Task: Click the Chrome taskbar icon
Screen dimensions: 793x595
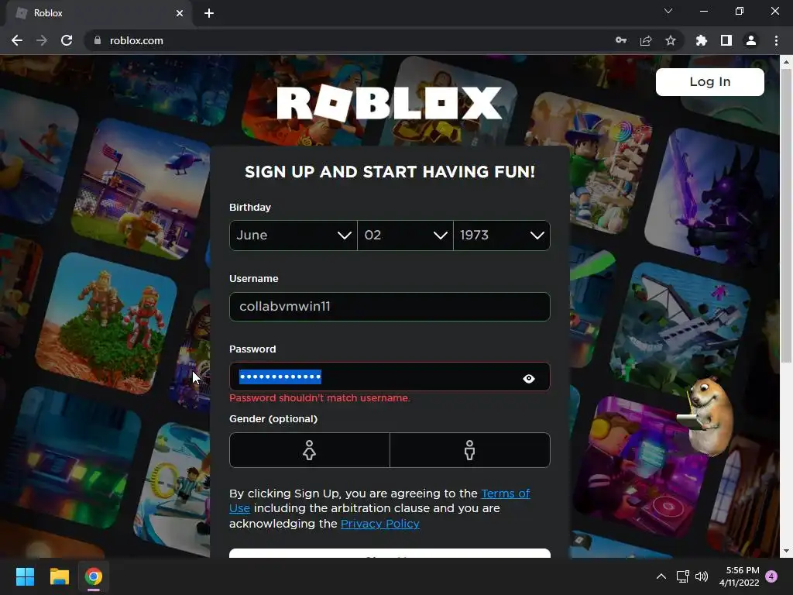Action: pyautogui.click(x=94, y=576)
